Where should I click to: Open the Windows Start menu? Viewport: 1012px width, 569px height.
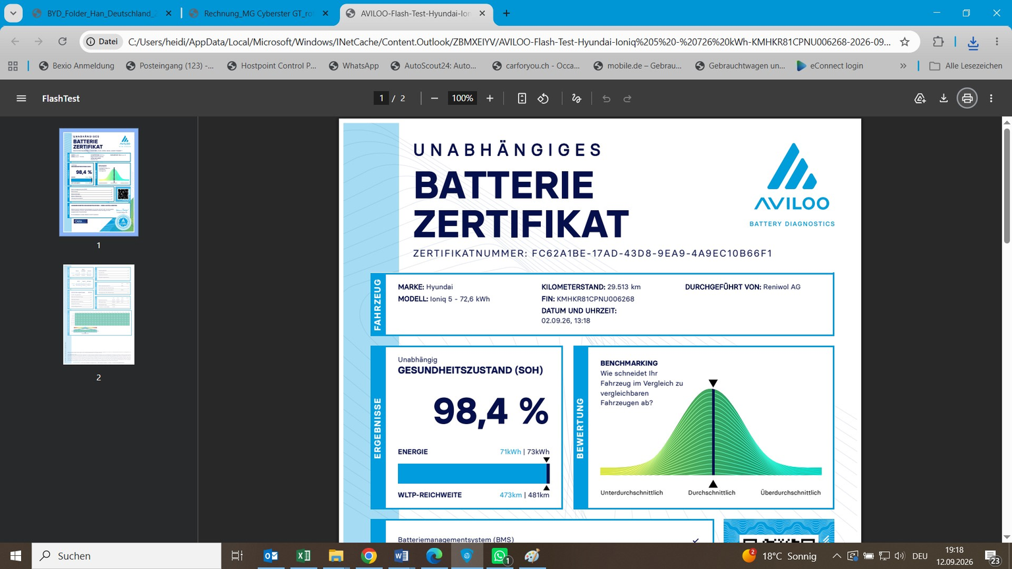[16, 556]
